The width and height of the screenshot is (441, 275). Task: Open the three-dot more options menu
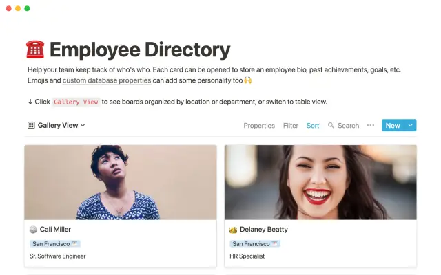point(371,125)
